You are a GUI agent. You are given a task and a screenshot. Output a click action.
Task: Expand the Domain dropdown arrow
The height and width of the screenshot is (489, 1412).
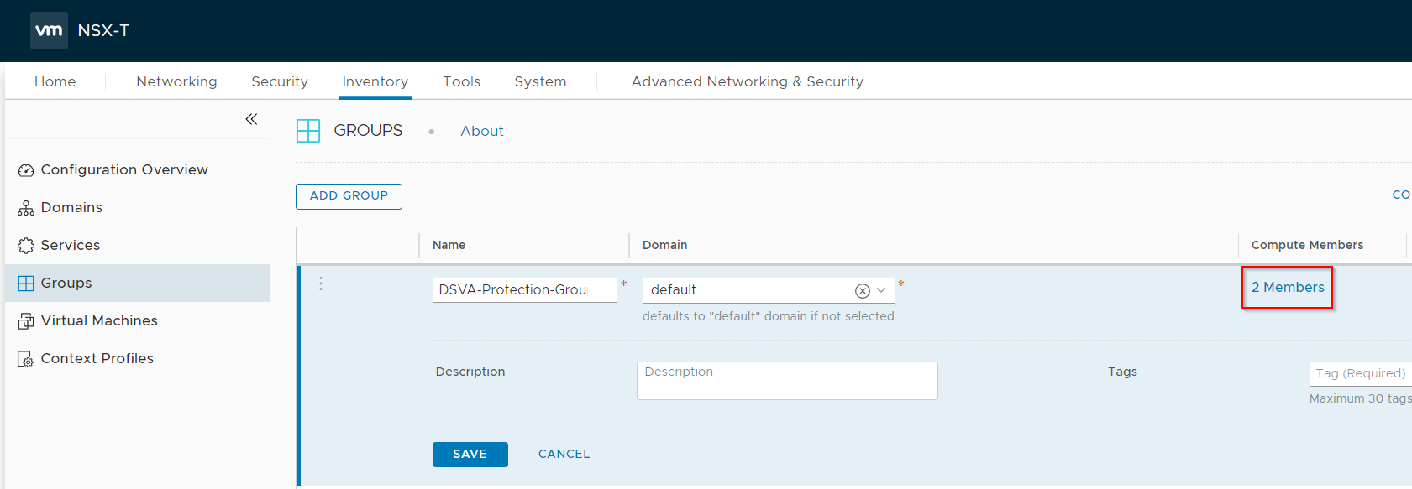coord(881,290)
